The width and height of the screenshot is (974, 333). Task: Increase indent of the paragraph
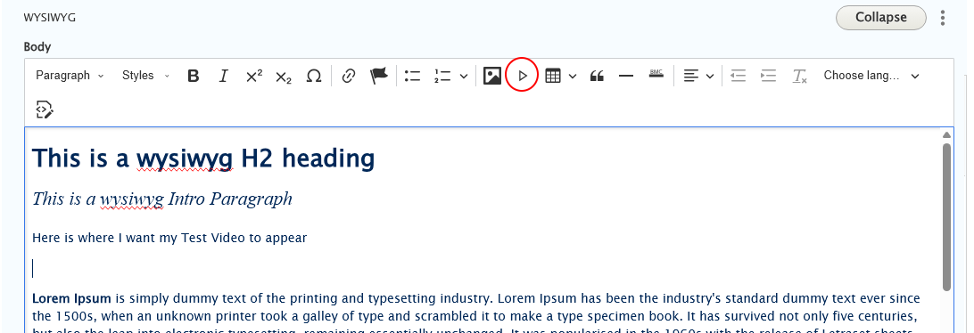tap(768, 77)
